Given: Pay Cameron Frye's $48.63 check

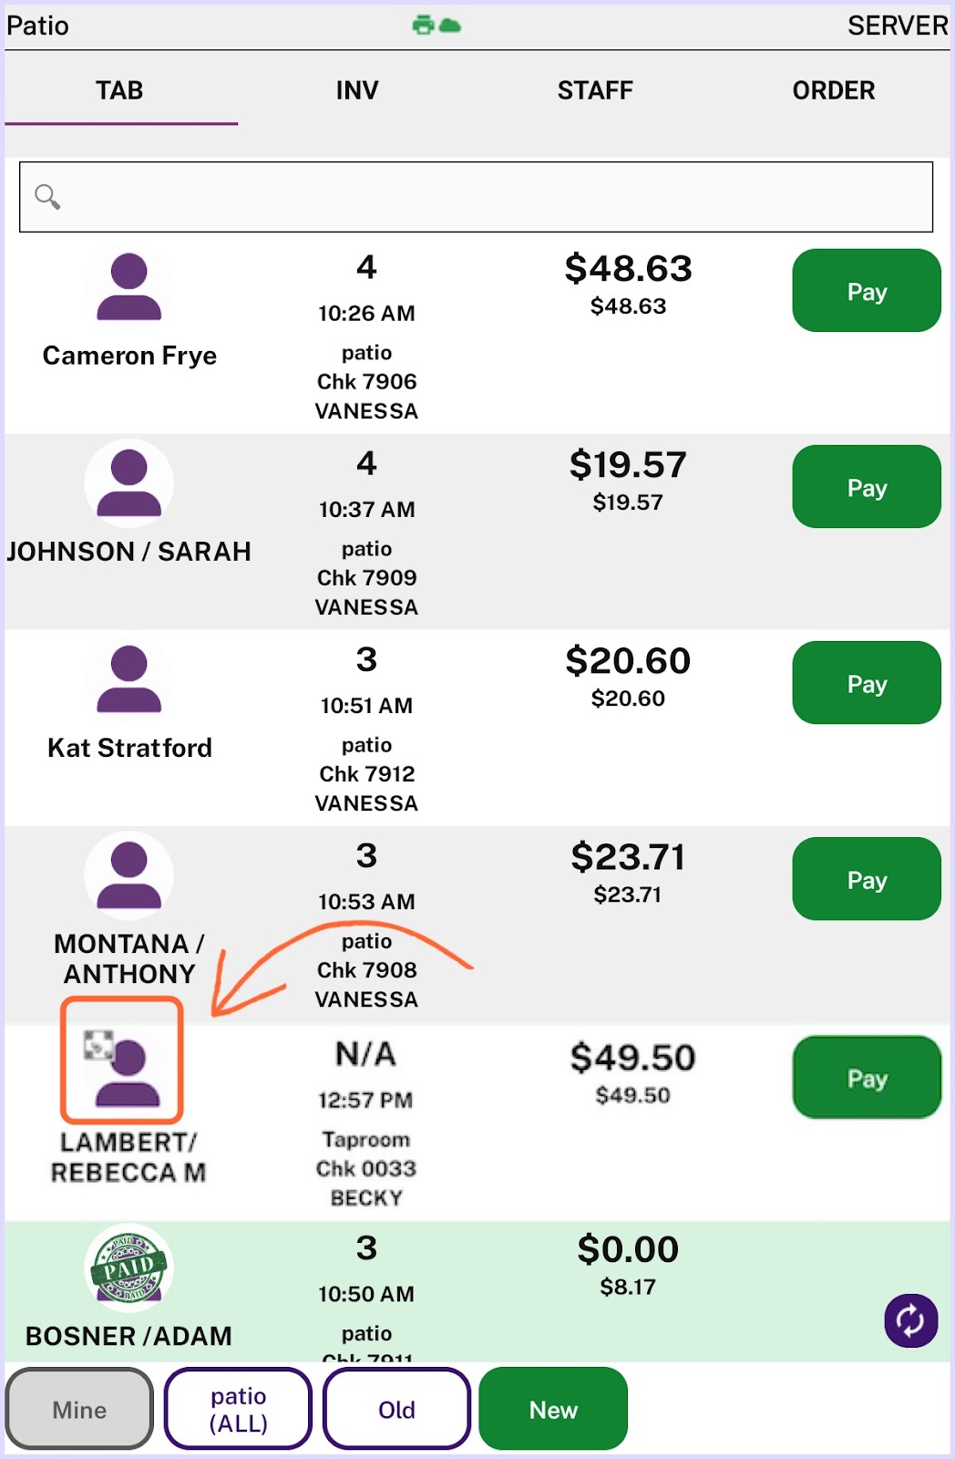Looking at the screenshot, I should click(867, 291).
